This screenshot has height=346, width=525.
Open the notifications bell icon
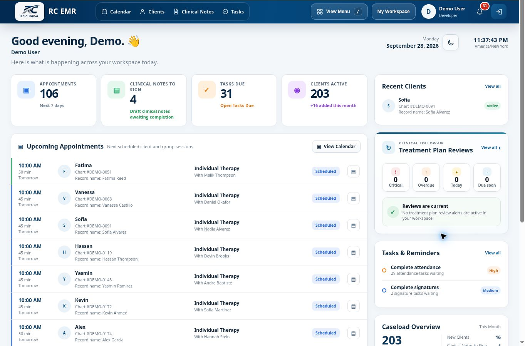click(480, 12)
